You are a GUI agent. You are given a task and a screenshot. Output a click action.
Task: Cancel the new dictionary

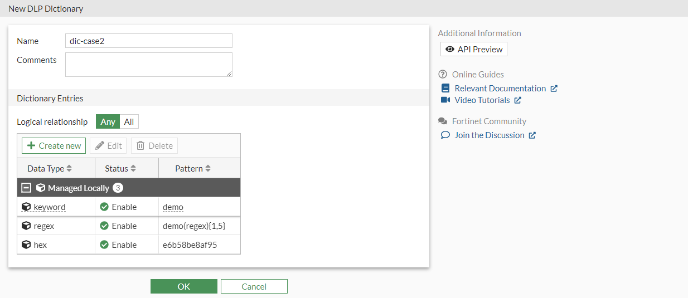point(254,286)
